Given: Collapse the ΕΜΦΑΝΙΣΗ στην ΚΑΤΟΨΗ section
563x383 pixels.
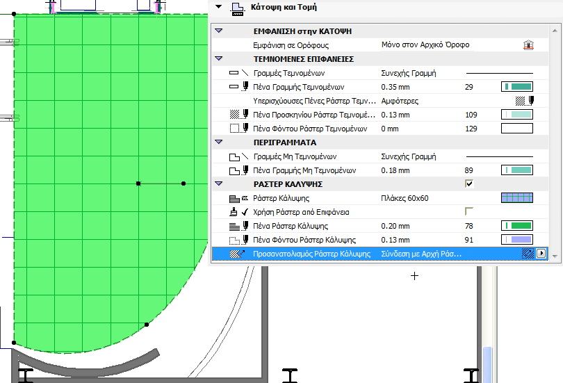Looking at the screenshot, I should (219, 31).
